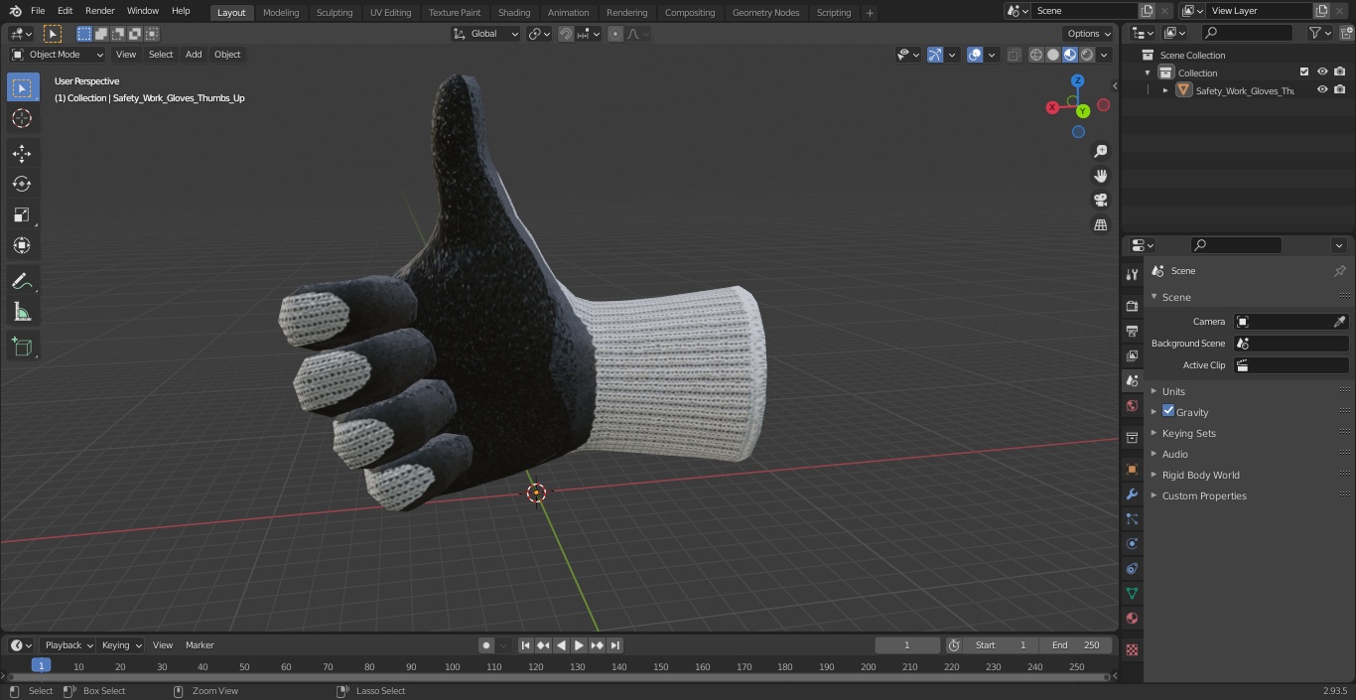Open the Render properties tab
This screenshot has height=700, width=1356.
click(x=1132, y=306)
